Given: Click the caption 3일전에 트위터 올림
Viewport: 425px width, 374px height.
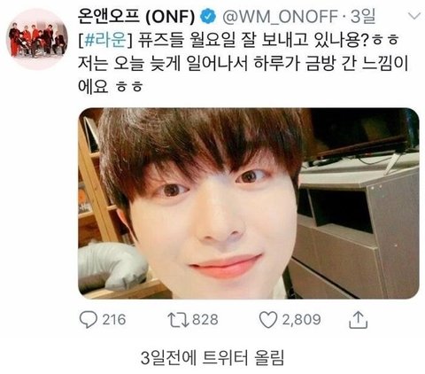Looking at the screenshot, I should click(x=212, y=358).
